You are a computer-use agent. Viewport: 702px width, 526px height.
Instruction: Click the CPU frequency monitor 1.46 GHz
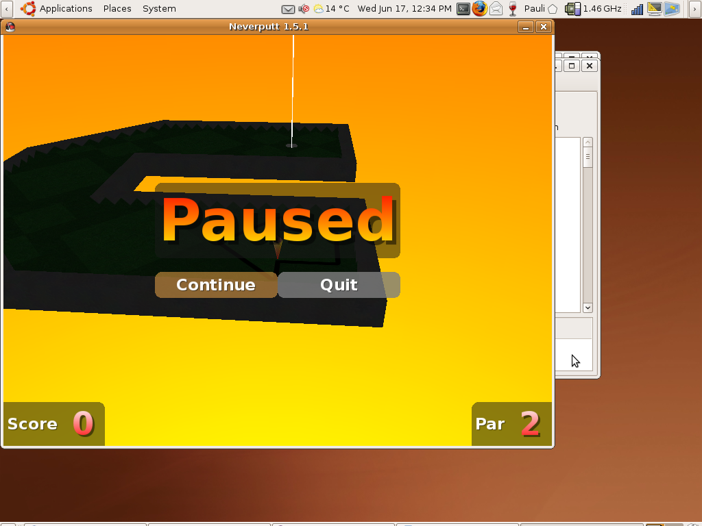click(594, 8)
